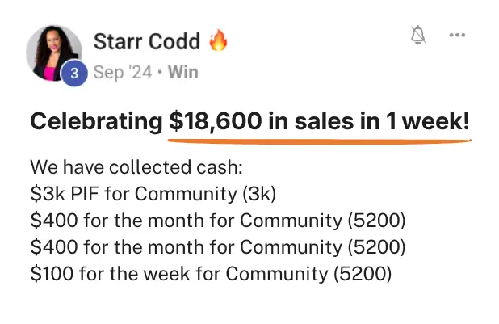Screen dimensions: 499x324
Task: Click the $18,600 amount in the headline
Action: point(215,122)
